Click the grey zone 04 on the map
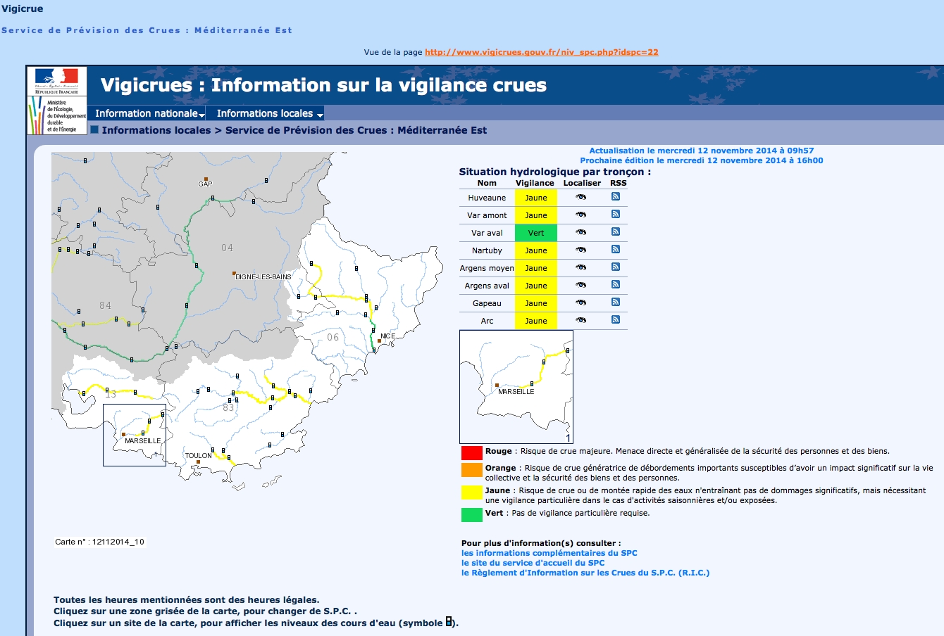Image resolution: width=944 pixels, height=636 pixels. (x=227, y=248)
